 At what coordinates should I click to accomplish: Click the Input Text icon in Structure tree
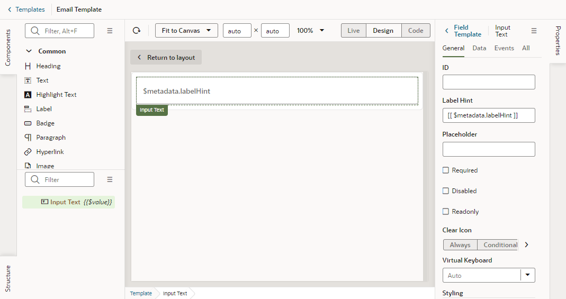pos(45,202)
